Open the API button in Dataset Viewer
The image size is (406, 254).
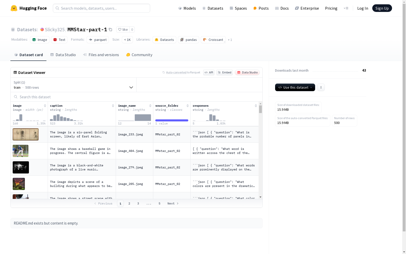(x=209, y=72)
